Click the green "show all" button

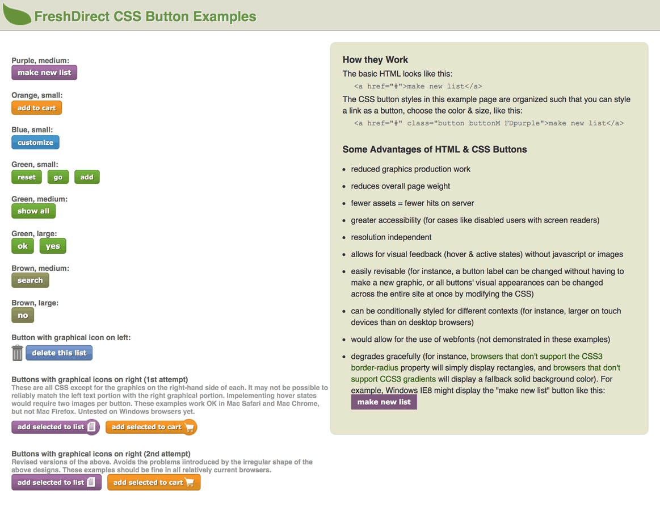[33, 211]
